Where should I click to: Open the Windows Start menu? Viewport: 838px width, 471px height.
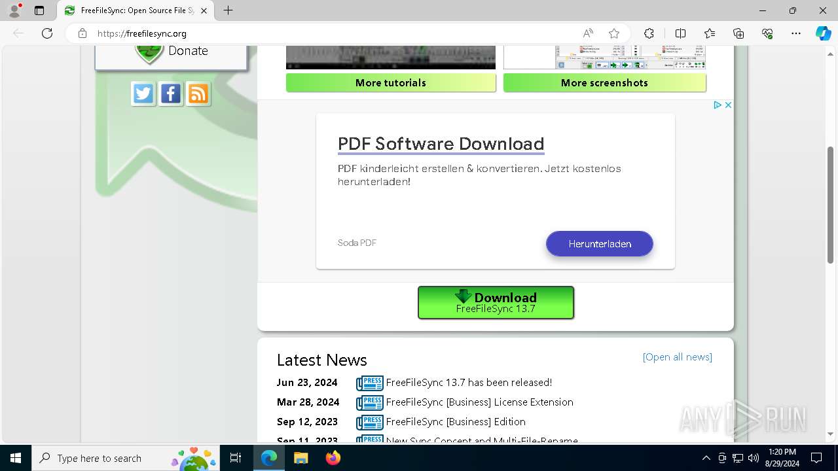point(16,458)
